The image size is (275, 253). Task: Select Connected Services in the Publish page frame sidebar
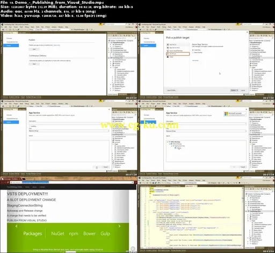(12, 42)
